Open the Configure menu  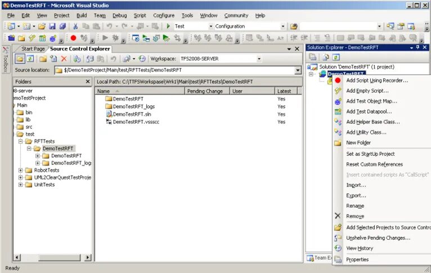[x=164, y=15]
